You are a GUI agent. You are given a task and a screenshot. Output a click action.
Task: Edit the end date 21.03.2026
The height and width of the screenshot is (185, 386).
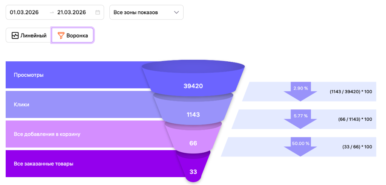tap(72, 12)
